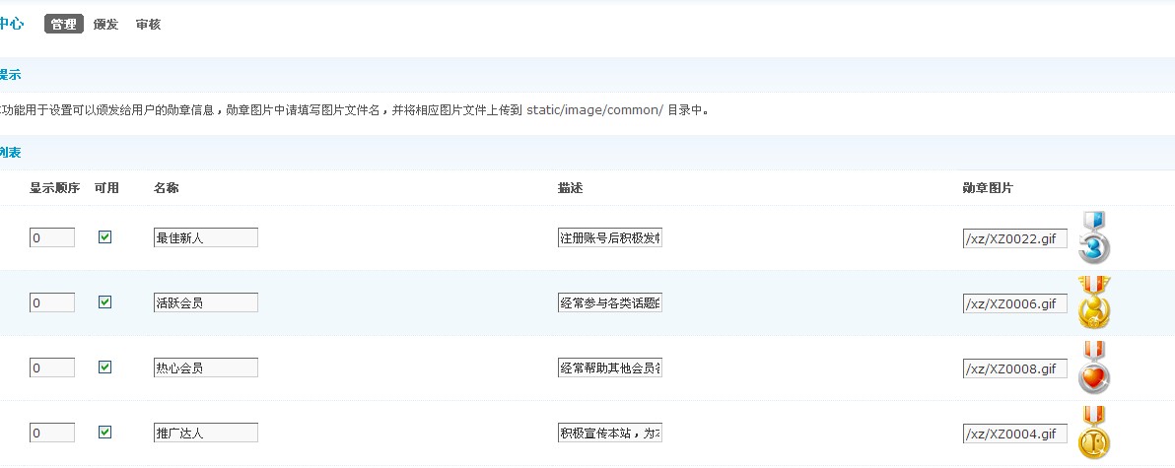Click the 最佳新人 medal image
1175x468 pixels.
point(1094,238)
